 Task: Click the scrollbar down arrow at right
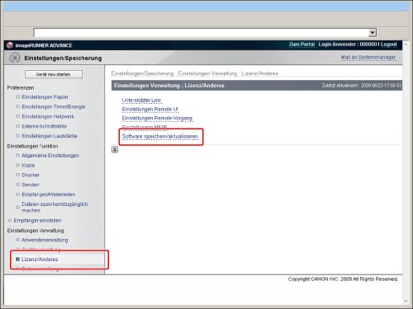(406, 302)
